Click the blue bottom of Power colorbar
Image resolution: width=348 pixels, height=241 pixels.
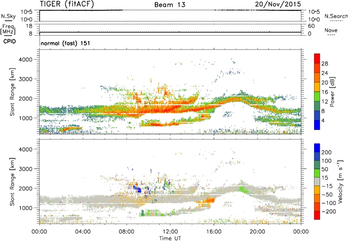pyautogui.click(x=317, y=125)
